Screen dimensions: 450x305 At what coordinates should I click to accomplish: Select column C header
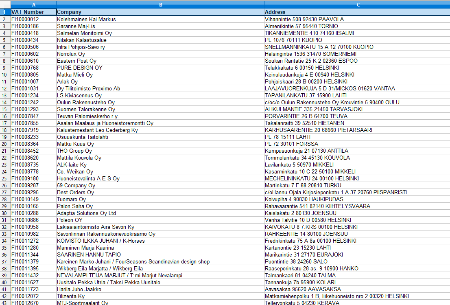pyautogui.click(x=357, y=4)
